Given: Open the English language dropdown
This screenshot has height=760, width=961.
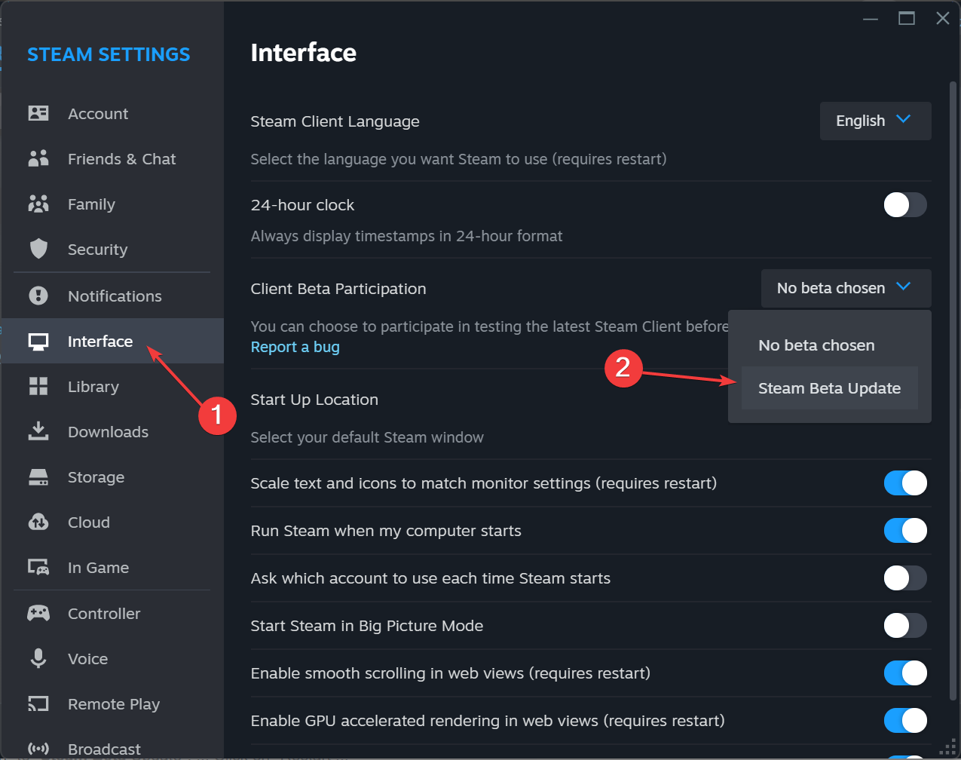Looking at the screenshot, I should 875,121.
